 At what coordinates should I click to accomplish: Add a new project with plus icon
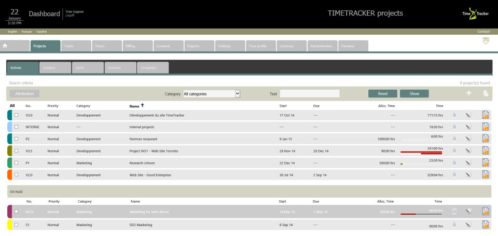[469, 93]
